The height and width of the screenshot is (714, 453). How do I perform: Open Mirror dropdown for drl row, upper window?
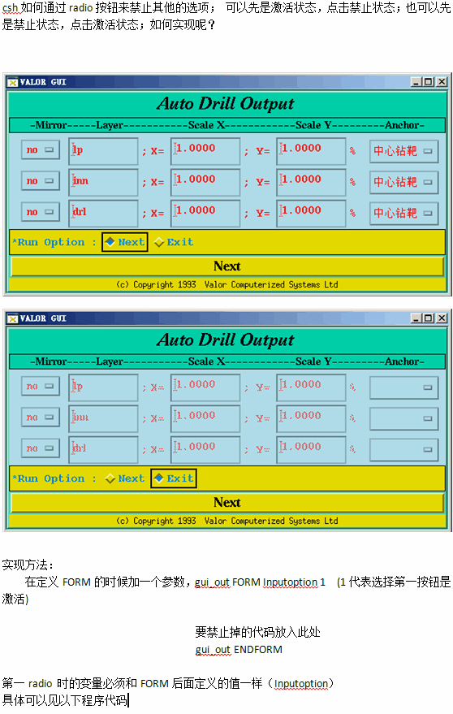[x=40, y=212]
